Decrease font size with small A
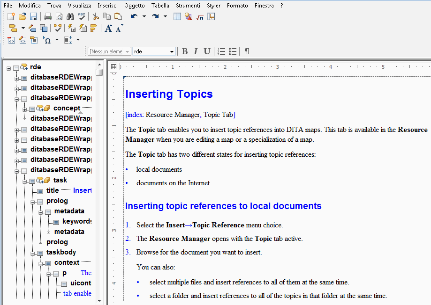The width and height of the screenshot is (431, 305). pos(119,28)
